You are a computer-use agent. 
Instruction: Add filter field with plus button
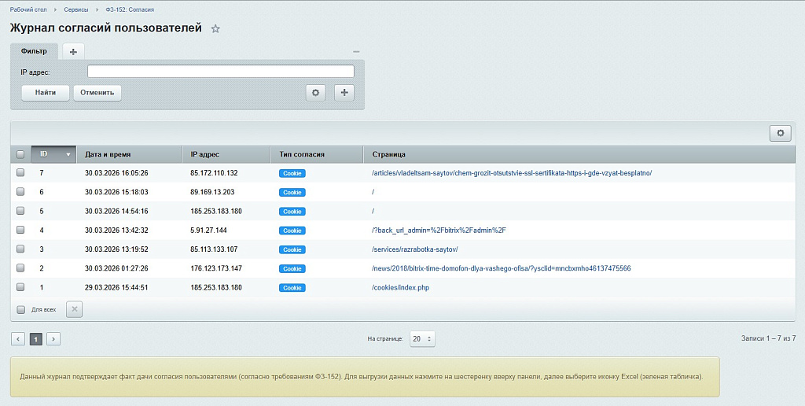[344, 93]
